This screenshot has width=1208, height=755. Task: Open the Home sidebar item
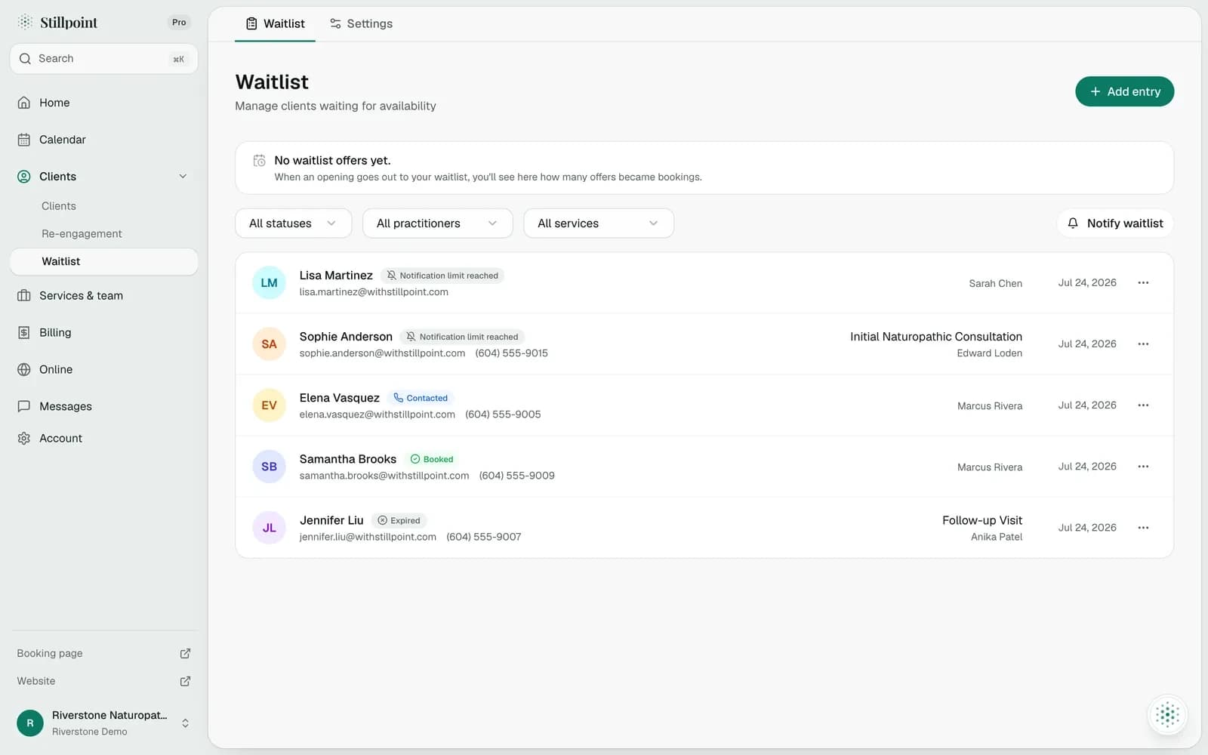point(103,103)
